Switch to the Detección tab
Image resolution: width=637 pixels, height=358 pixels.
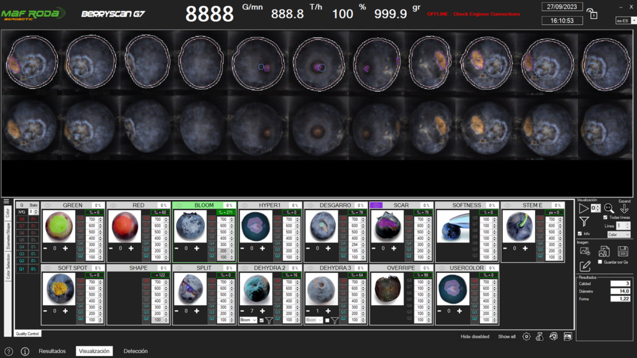pos(136,351)
